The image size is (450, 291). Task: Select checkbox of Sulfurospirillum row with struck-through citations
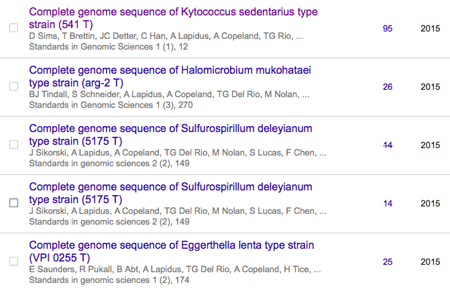coord(13,145)
